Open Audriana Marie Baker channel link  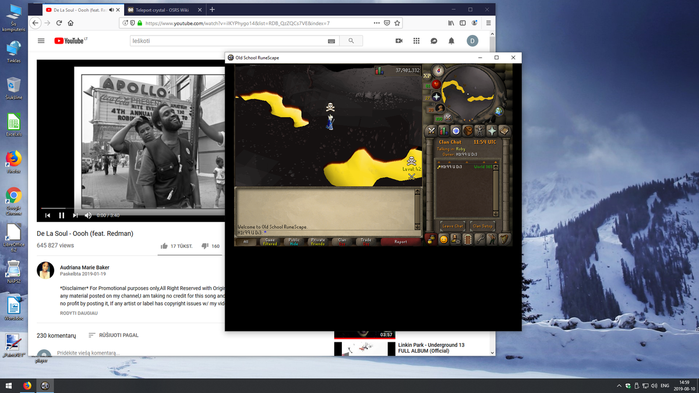pos(84,267)
